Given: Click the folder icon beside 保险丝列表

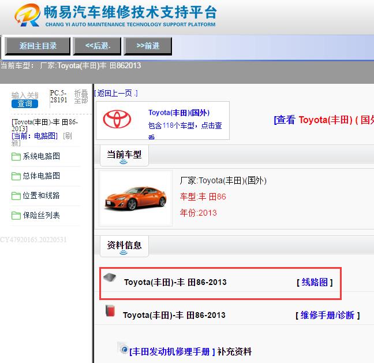Looking at the screenshot, I should tap(16, 216).
